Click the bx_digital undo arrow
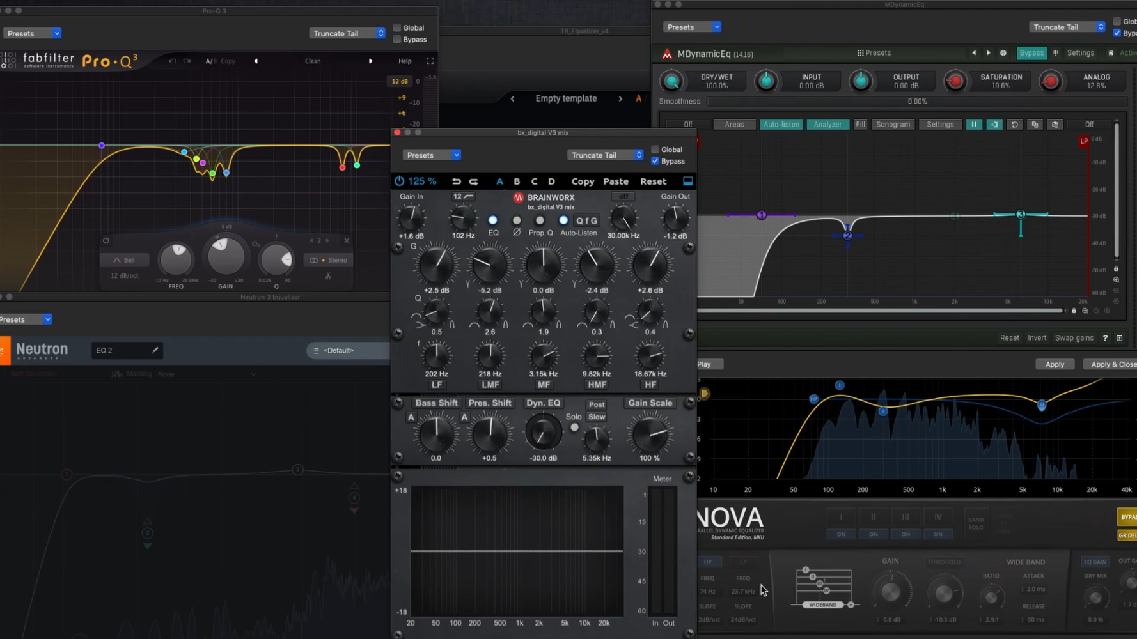1137x639 pixels. point(456,181)
